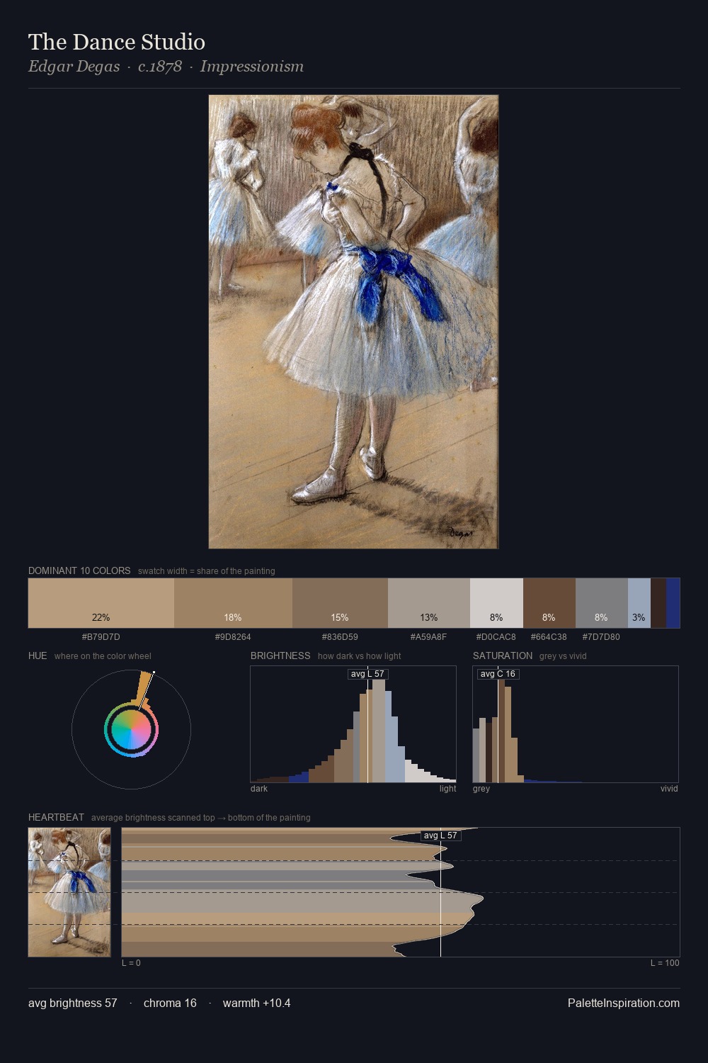Open the PaletteInspiration.com link
Image resolution: width=708 pixels, height=1063 pixels.
[624, 1003]
